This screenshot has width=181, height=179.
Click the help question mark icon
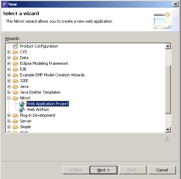point(167,139)
